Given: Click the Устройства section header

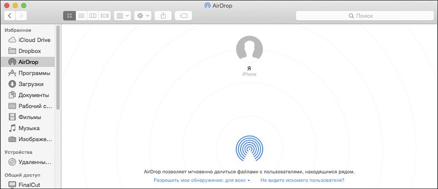Looking at the screenshot, I should (x=18, y=152).
